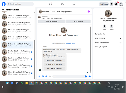Send quick response 'Yes, are you interested?'
This screenshot has width=126, height=93.
pos(54,60)
